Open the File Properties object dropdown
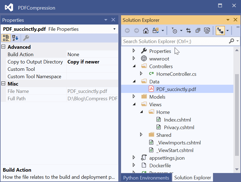Viewport: 241px width, 182px height. pyautogui.click(x=114, y=29)
